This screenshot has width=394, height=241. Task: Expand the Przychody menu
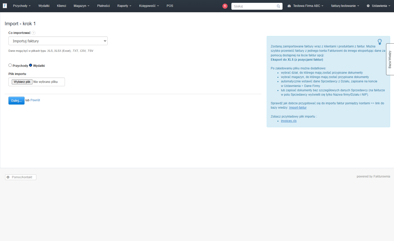(x=22, y=6)
